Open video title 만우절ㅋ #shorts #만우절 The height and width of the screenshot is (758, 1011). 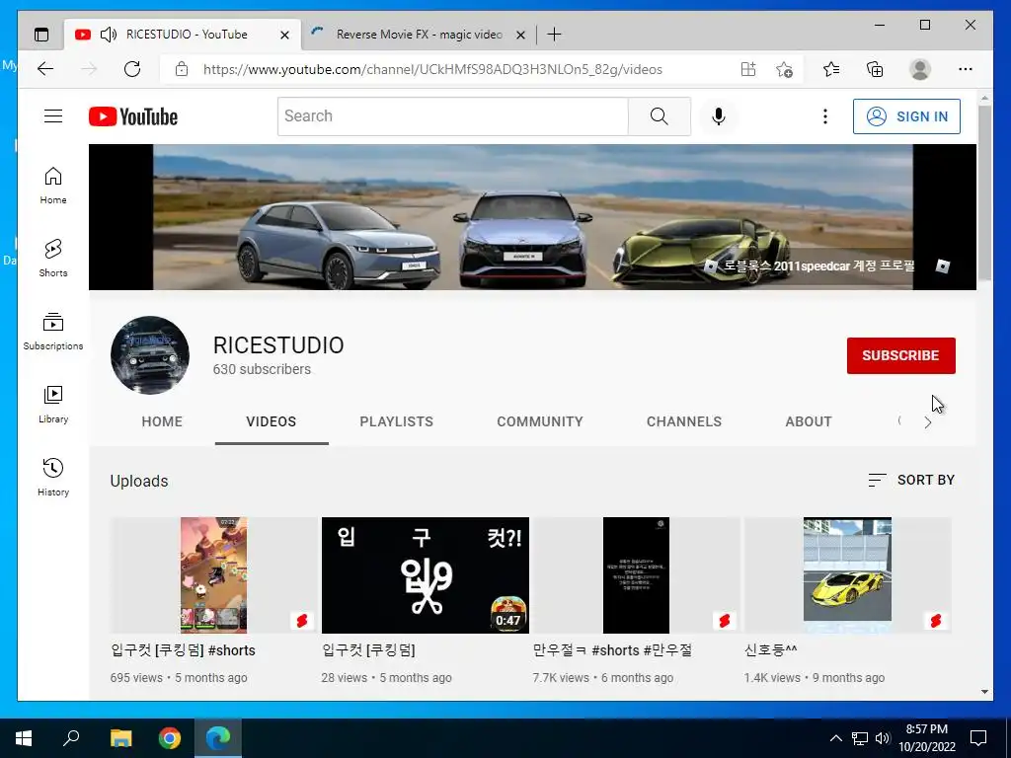point(612,650)
